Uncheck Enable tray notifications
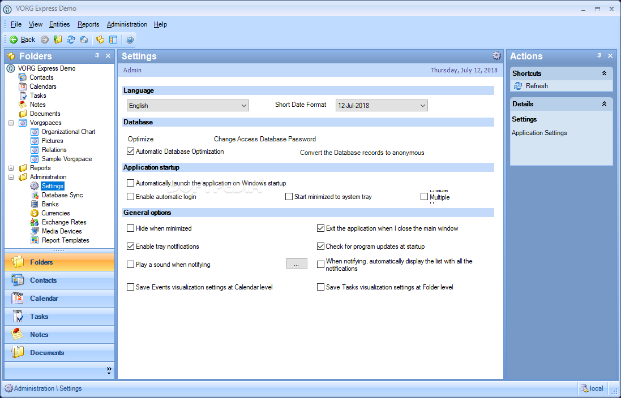Viewport: 621px width, 398px height. [130, 246]
